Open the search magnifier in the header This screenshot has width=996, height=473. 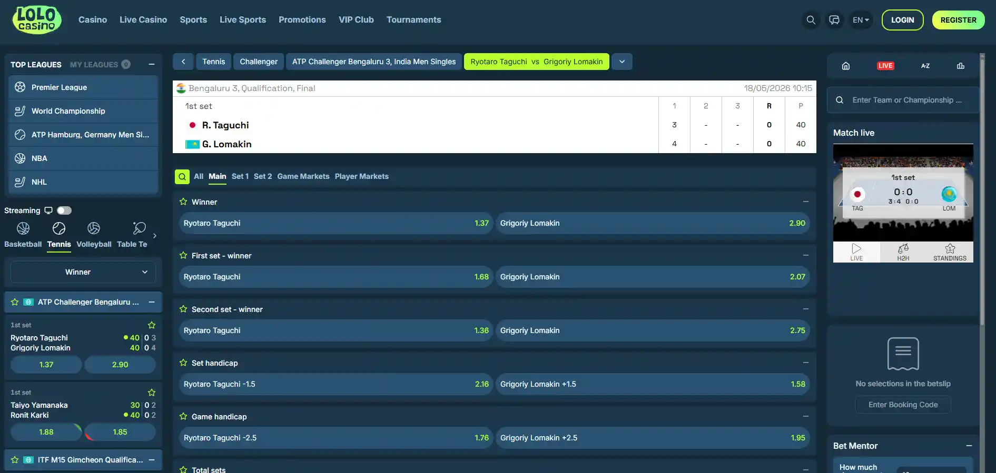tap(811, 20)
